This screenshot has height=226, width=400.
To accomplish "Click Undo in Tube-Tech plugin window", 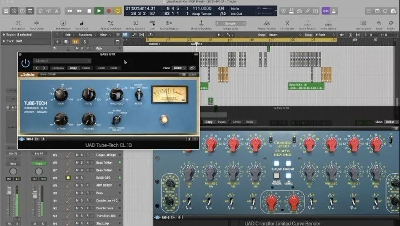I will pos(101,68).
